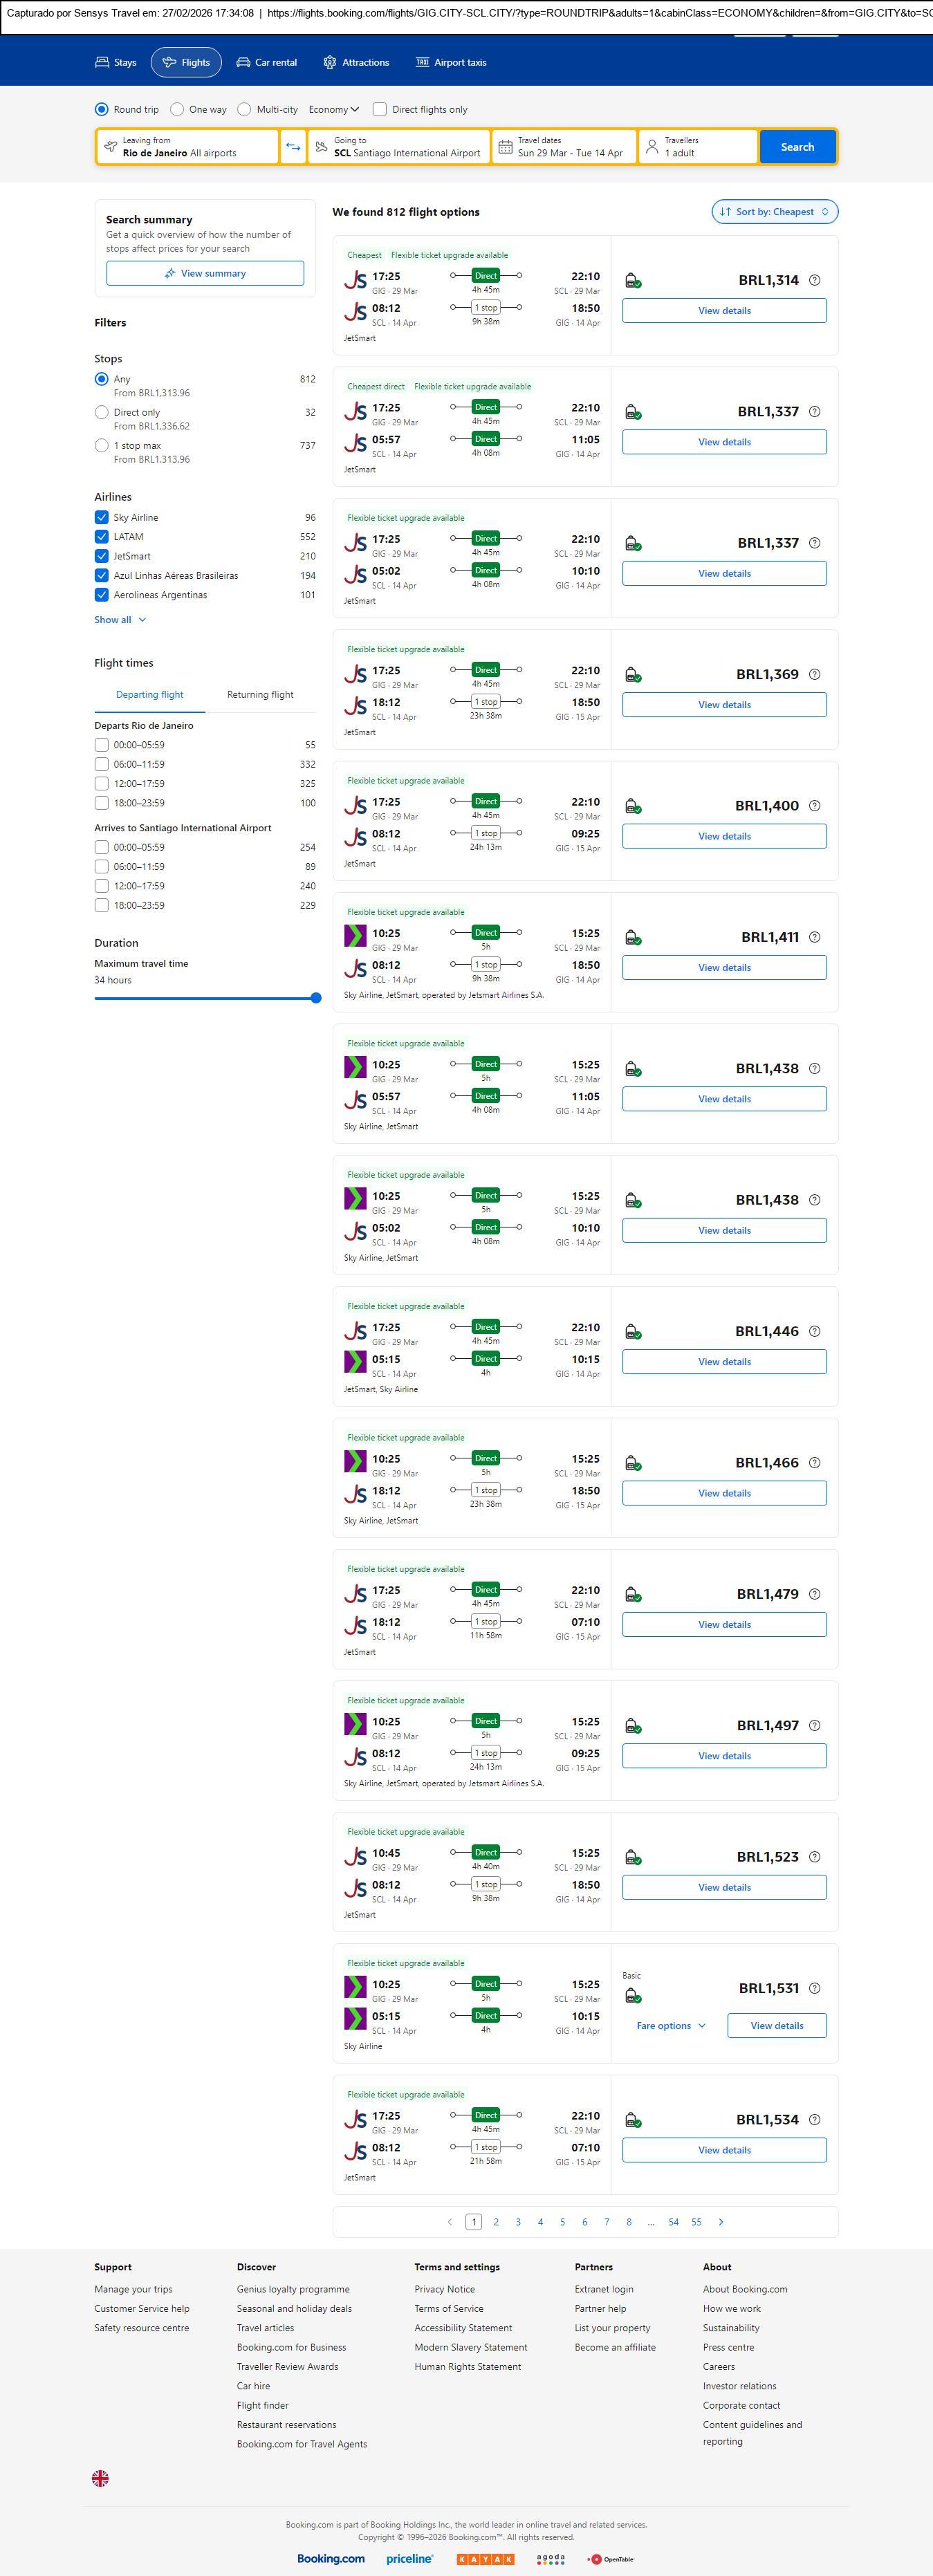Click the price info icon next to BRL1,314
The height and width of the screenshot is (2576, 933).
coord(814,280)
